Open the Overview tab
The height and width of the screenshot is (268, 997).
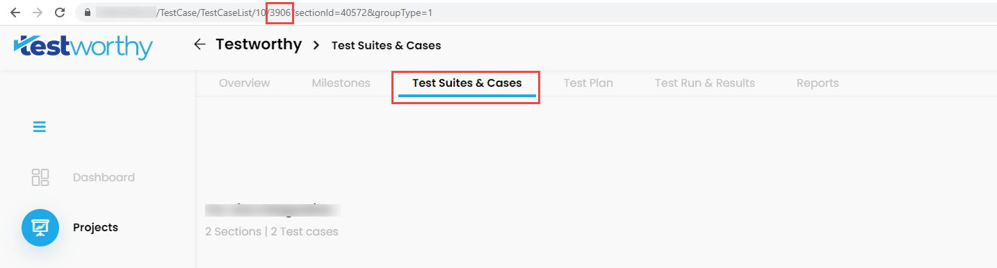[244, 83]
